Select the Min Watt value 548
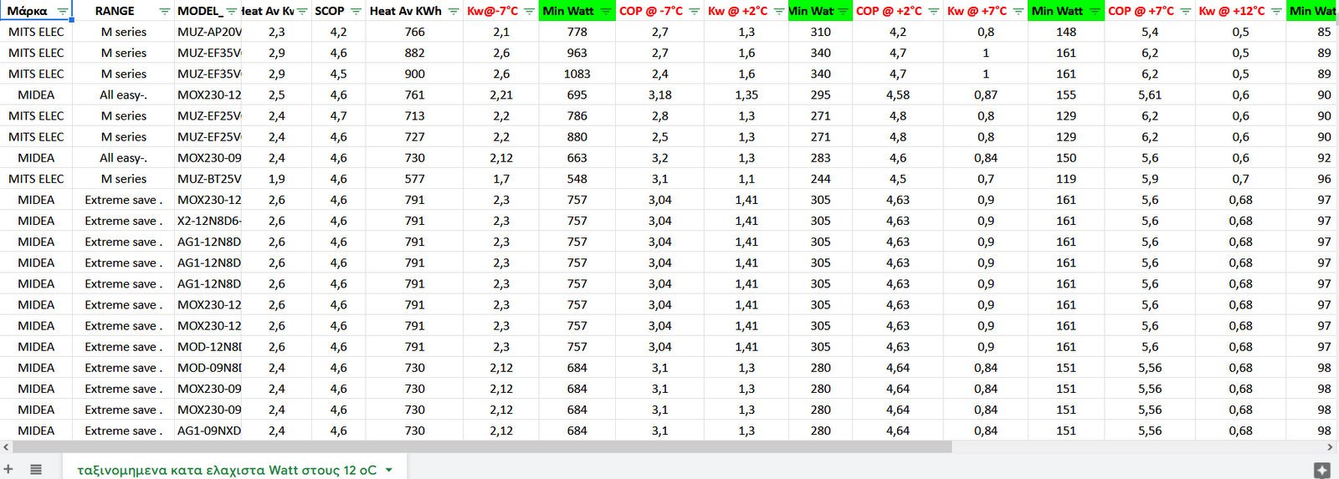The width and height of the screenshot is (1339, 479). (577, 179)
